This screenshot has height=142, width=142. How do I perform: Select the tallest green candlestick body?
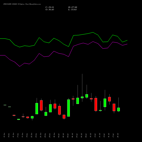click(x=68, y=108)
